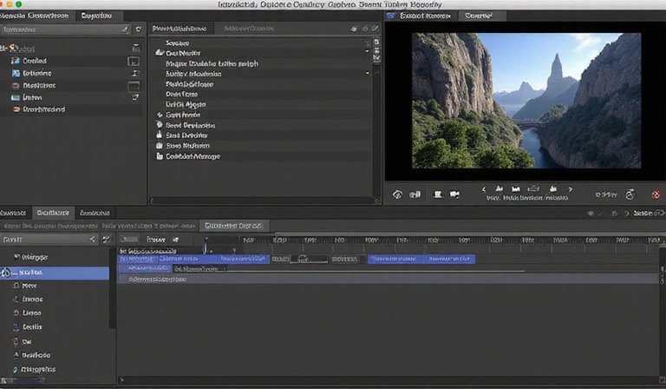Click the first blue icon in the left sidebar list
The height and width of the screenshot is (389, 666).
(x=16, y=62)
